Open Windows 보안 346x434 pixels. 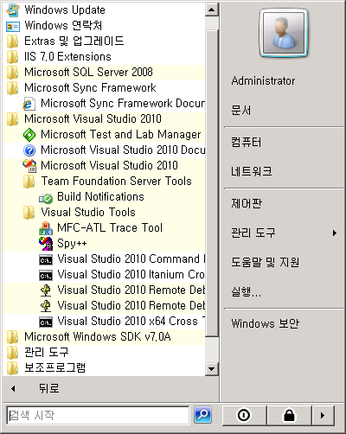[x=266, y=324]
